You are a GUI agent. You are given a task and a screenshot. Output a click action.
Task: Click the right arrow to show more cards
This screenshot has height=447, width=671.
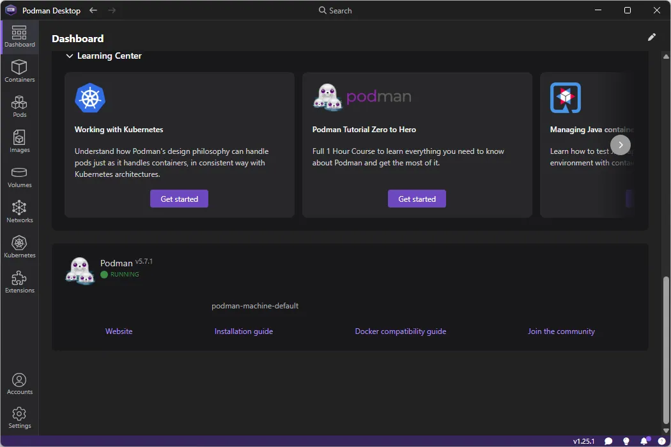[620, 145]
